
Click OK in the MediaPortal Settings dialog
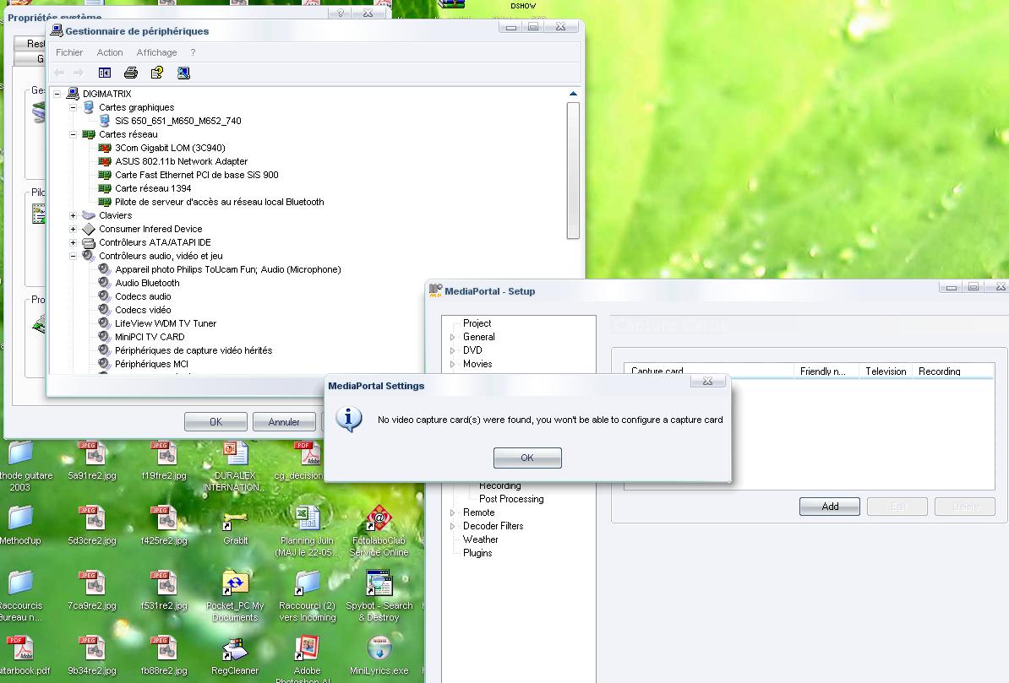(527, 458)
